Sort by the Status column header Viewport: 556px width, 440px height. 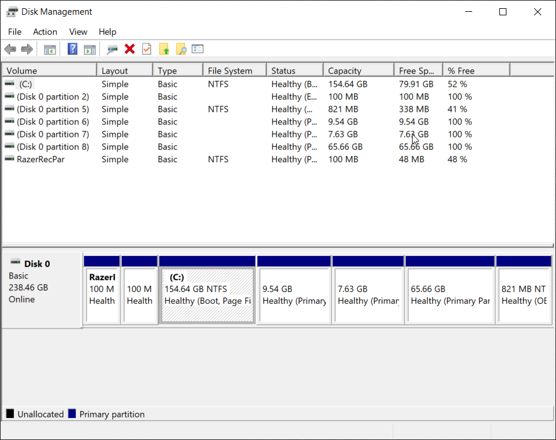coord(295,71)
